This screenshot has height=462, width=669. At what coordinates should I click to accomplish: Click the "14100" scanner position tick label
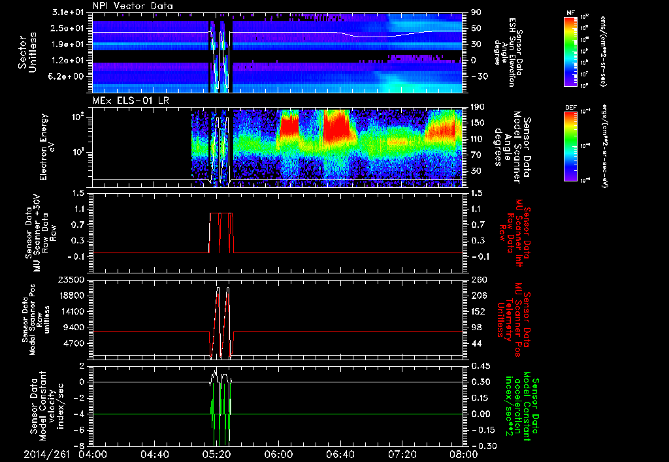pos(71,311)
